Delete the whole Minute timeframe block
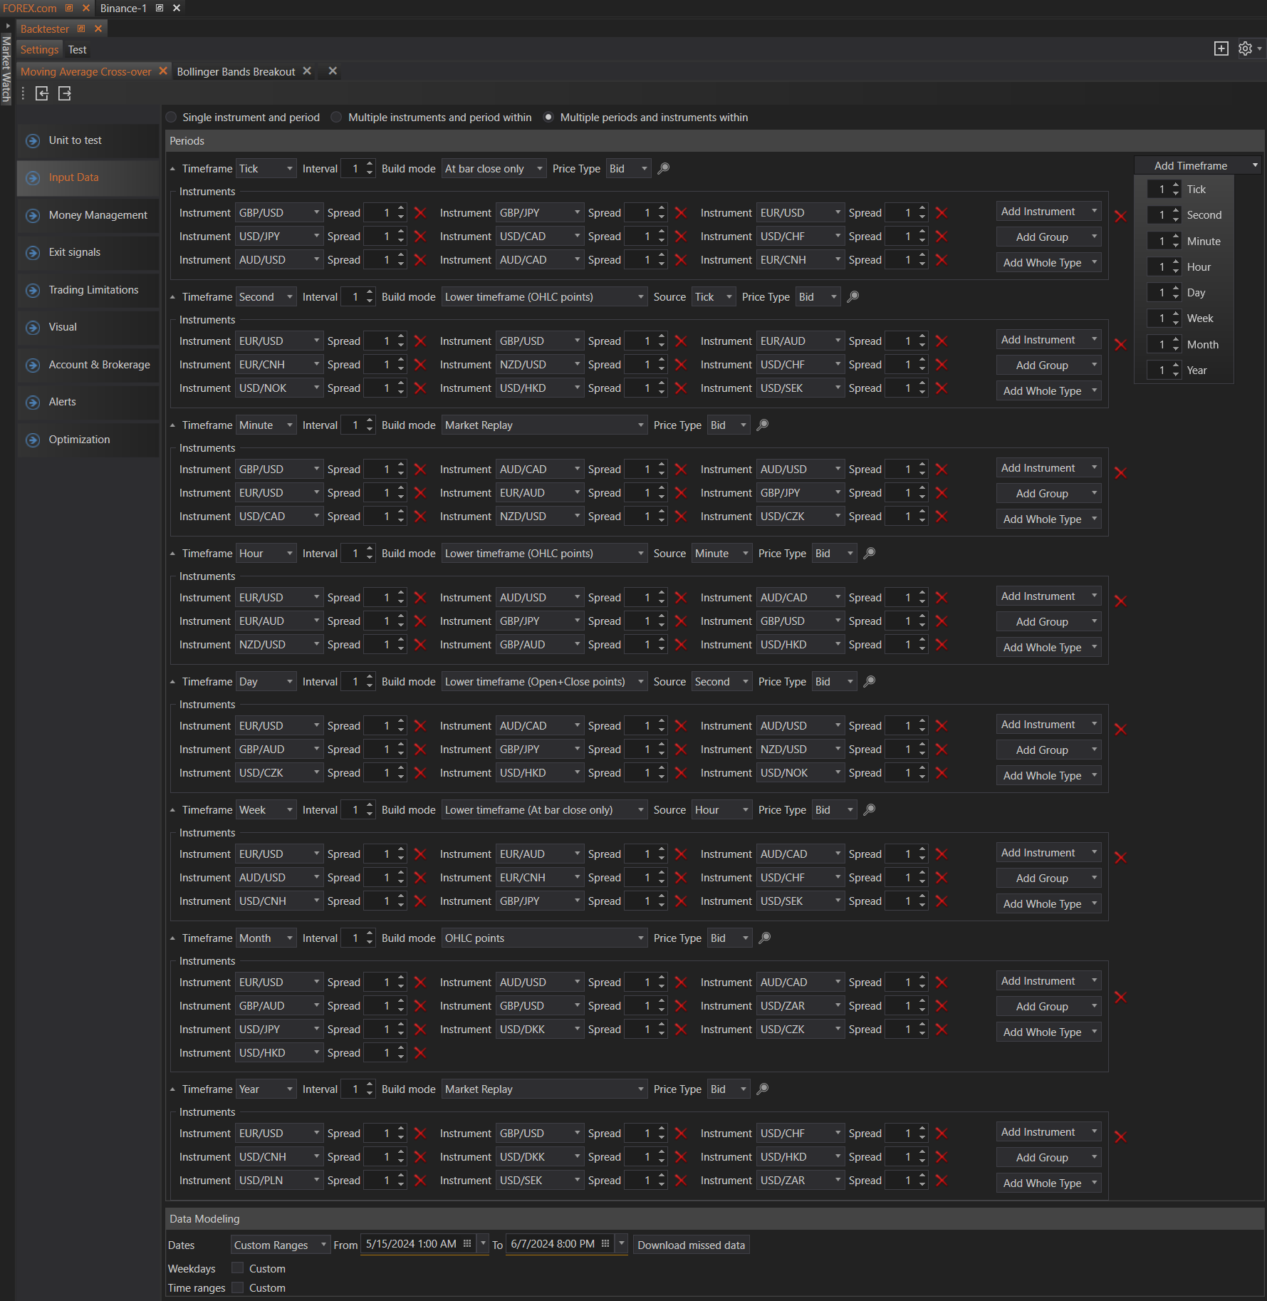Screen dimensions: 1267x1301 [1120, 472]
